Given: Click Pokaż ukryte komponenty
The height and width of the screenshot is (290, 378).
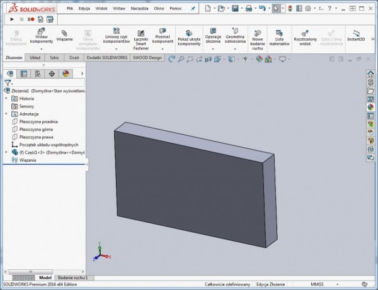Looking at the screenshot, I should [x=189, y=38].
